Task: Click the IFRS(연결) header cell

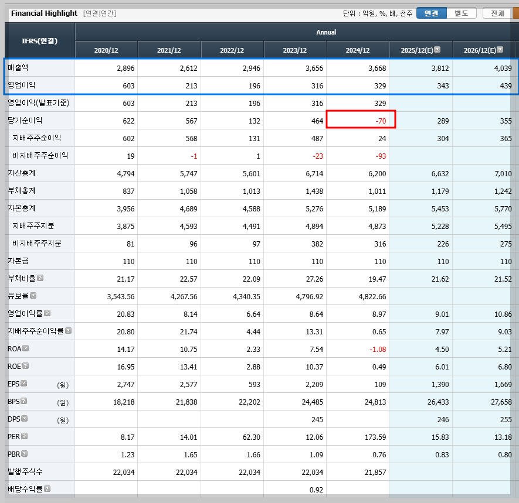Action: click(x=40, y=41)
